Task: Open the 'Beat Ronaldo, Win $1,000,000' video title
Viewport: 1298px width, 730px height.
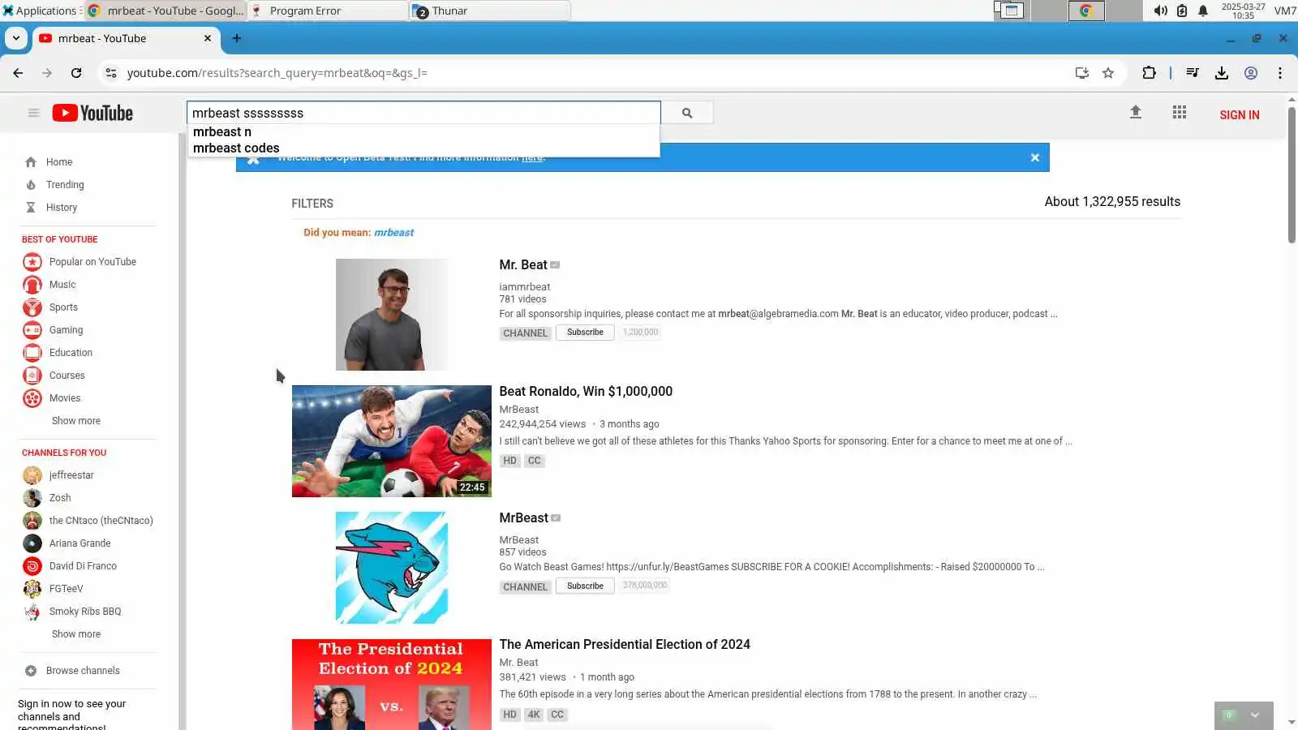Action: pyautogui.click(x=586, y=392)
